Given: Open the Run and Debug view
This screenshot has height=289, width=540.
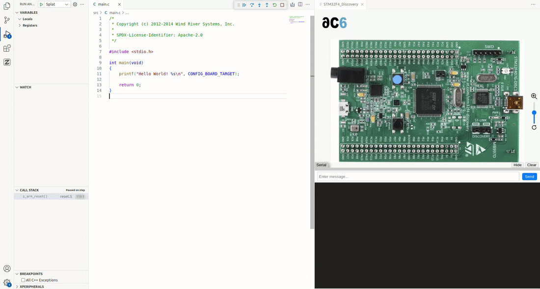Looking at the screenshot, I should coord(6,34).
